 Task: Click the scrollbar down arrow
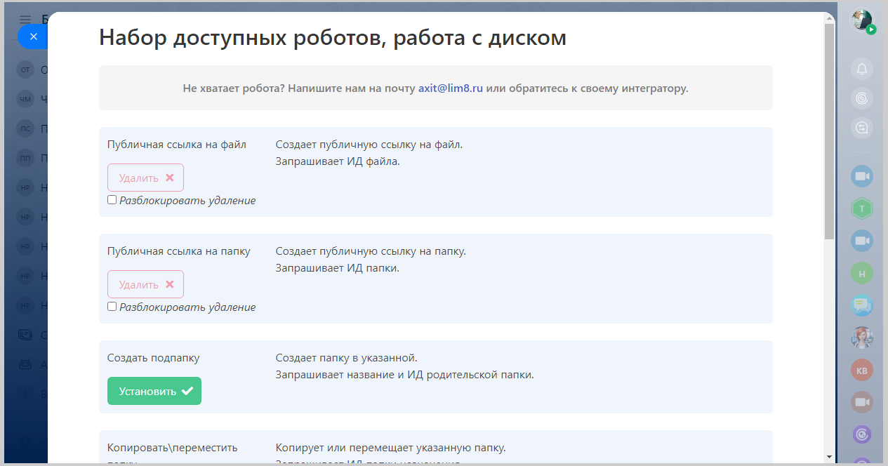click(x=829, y=457)
